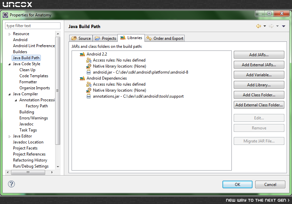Click the Properties window title icon
Screen dimensions: 292x204
click(5, 15)
